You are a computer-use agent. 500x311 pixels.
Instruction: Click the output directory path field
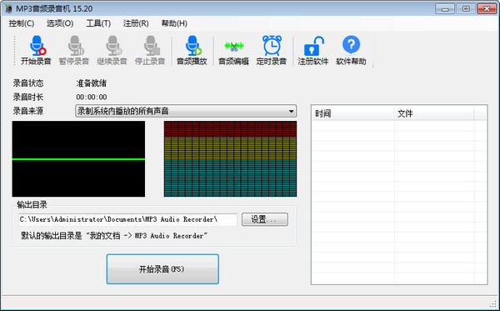(127, 219)
